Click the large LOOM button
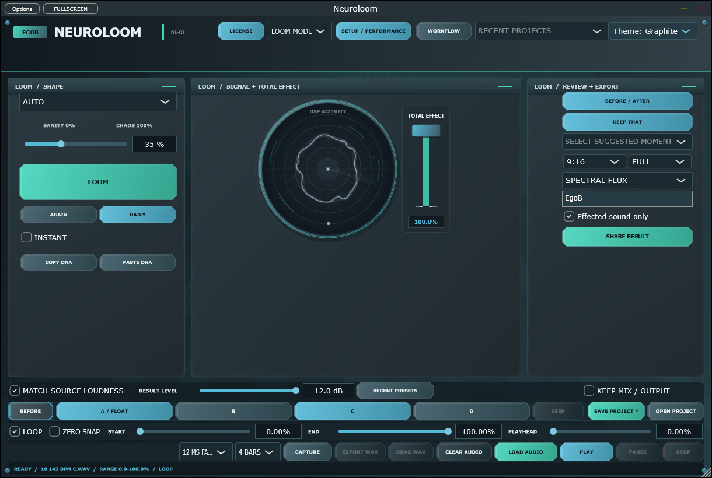 tap(98, 182)
